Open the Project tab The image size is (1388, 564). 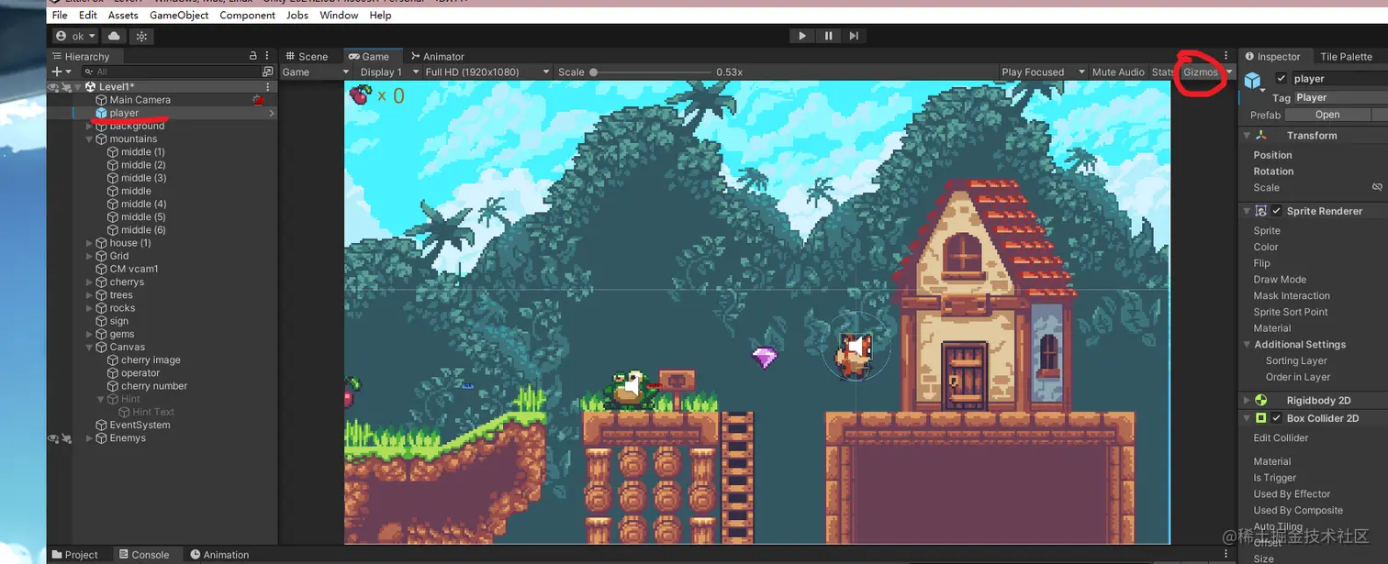tap(75, 555)
